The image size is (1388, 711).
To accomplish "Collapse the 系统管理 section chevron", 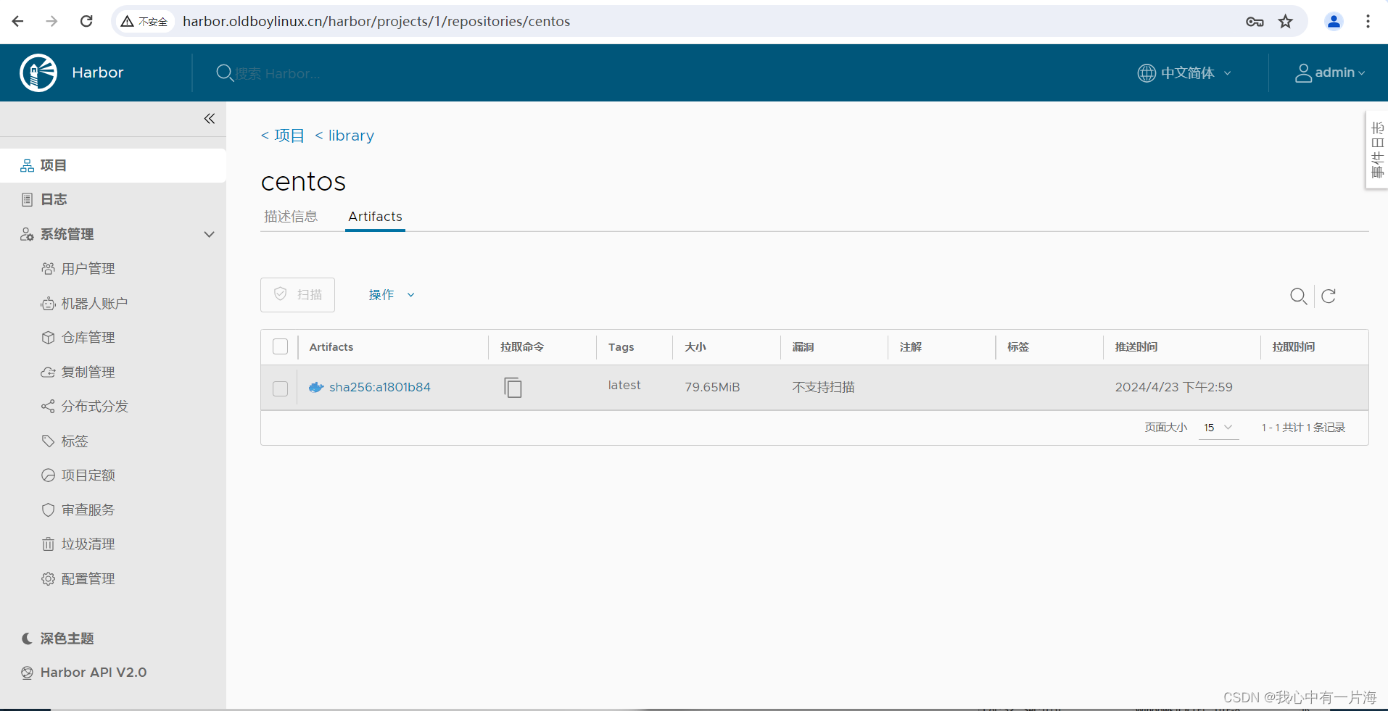I will [x=210, y=234].
